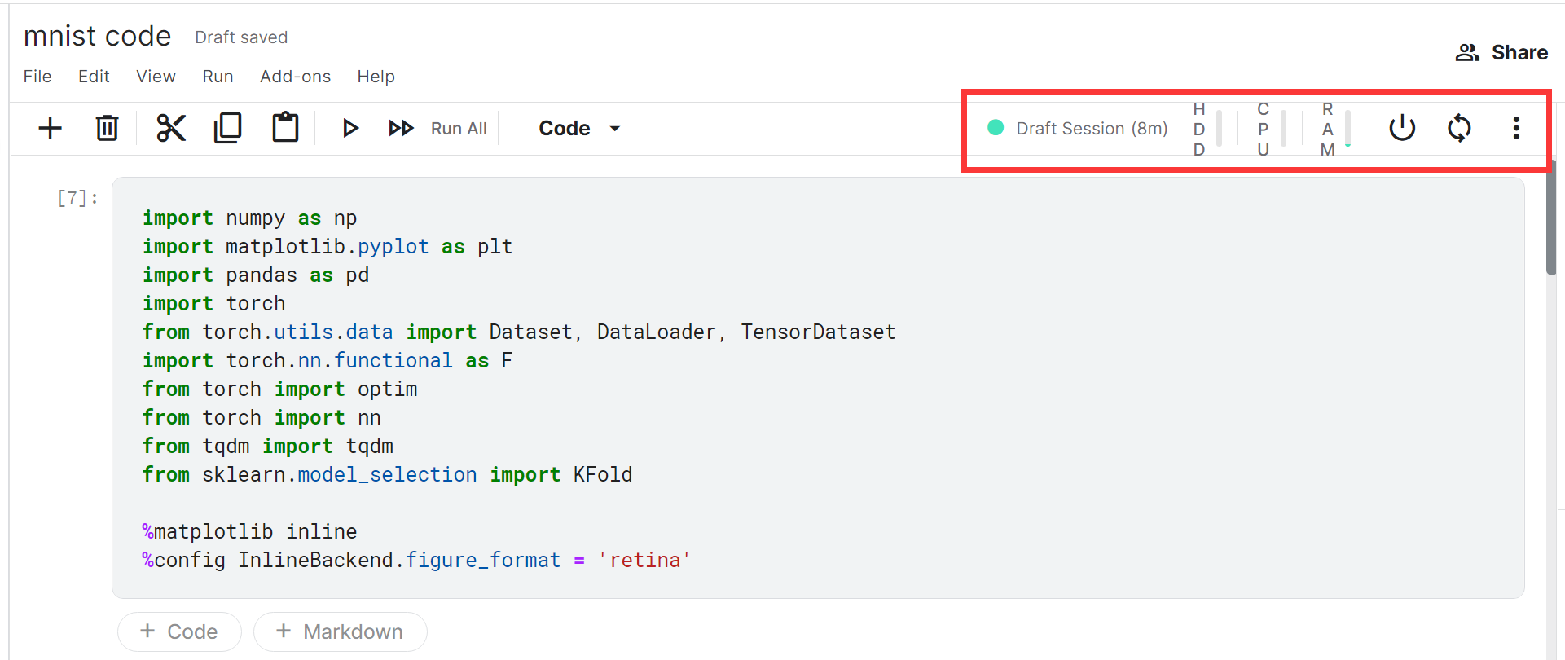1565x660 pixels.
Task: Power off the draft session
Action: pos(1402,128)
